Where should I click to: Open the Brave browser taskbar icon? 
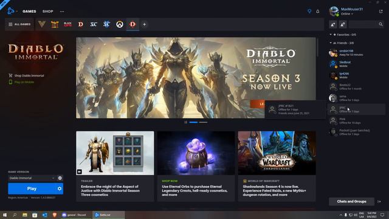click(55, 215)
